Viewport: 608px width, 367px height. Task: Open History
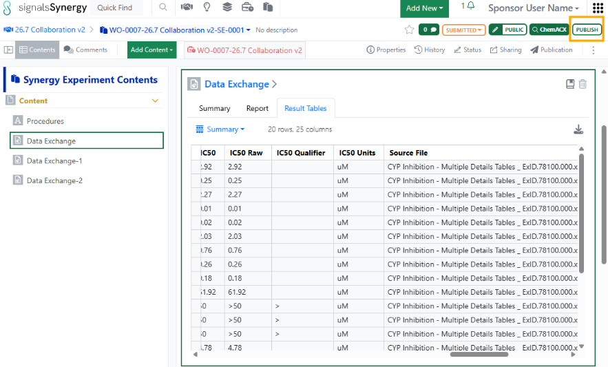[x=429, y=50]
